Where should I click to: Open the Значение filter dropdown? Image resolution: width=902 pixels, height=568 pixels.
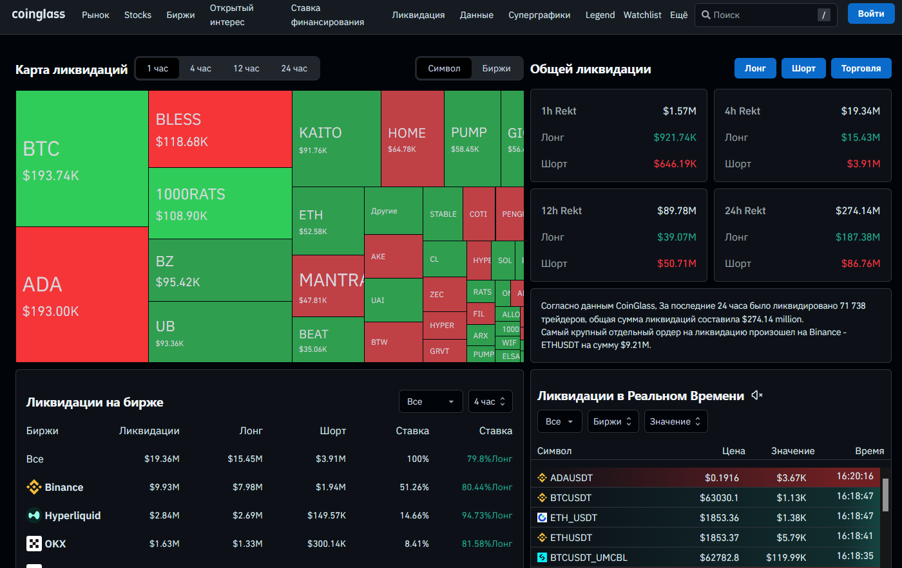pos(676,421)
